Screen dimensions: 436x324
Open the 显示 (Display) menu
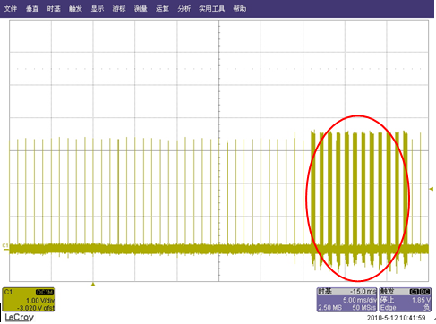pos(98,9)
